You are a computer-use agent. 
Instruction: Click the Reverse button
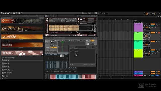pos(54,49)
